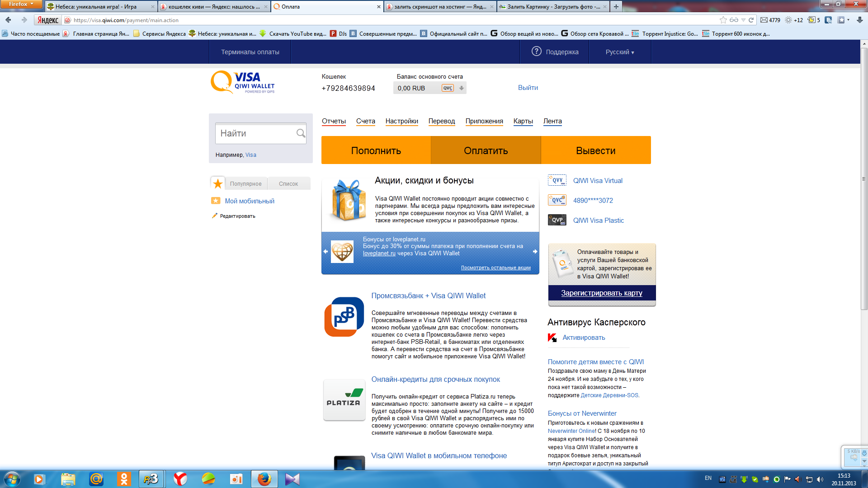Viewport: 868px width, 488px height.
Task: Click the Platiza logo
Action: pos(344,400)
